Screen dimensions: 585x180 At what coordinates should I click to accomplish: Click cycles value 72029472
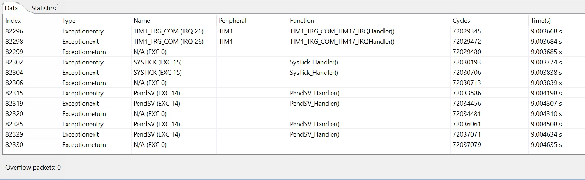click(467, 42)
